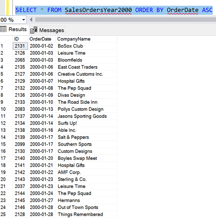Open the Results tab

(14, 30)
